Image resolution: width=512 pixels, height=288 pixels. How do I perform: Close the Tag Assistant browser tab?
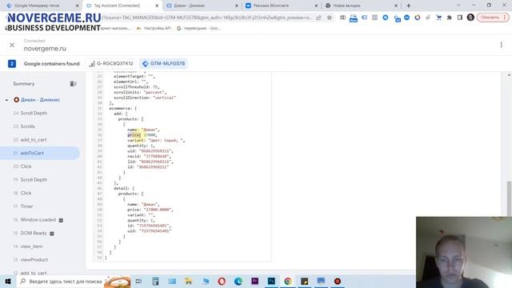(x=157, y=6)
